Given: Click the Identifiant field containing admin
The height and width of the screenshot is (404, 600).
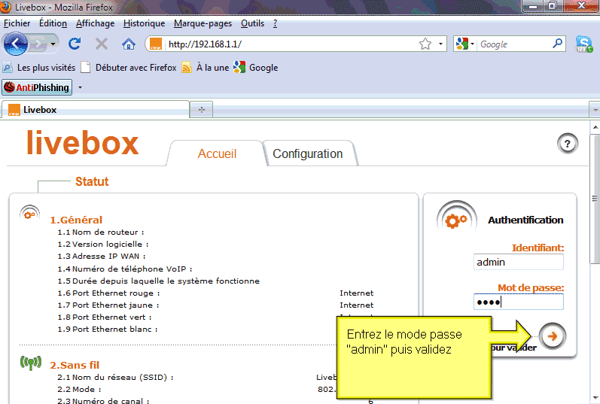Looking at the screenshot, I should point(519,262).
